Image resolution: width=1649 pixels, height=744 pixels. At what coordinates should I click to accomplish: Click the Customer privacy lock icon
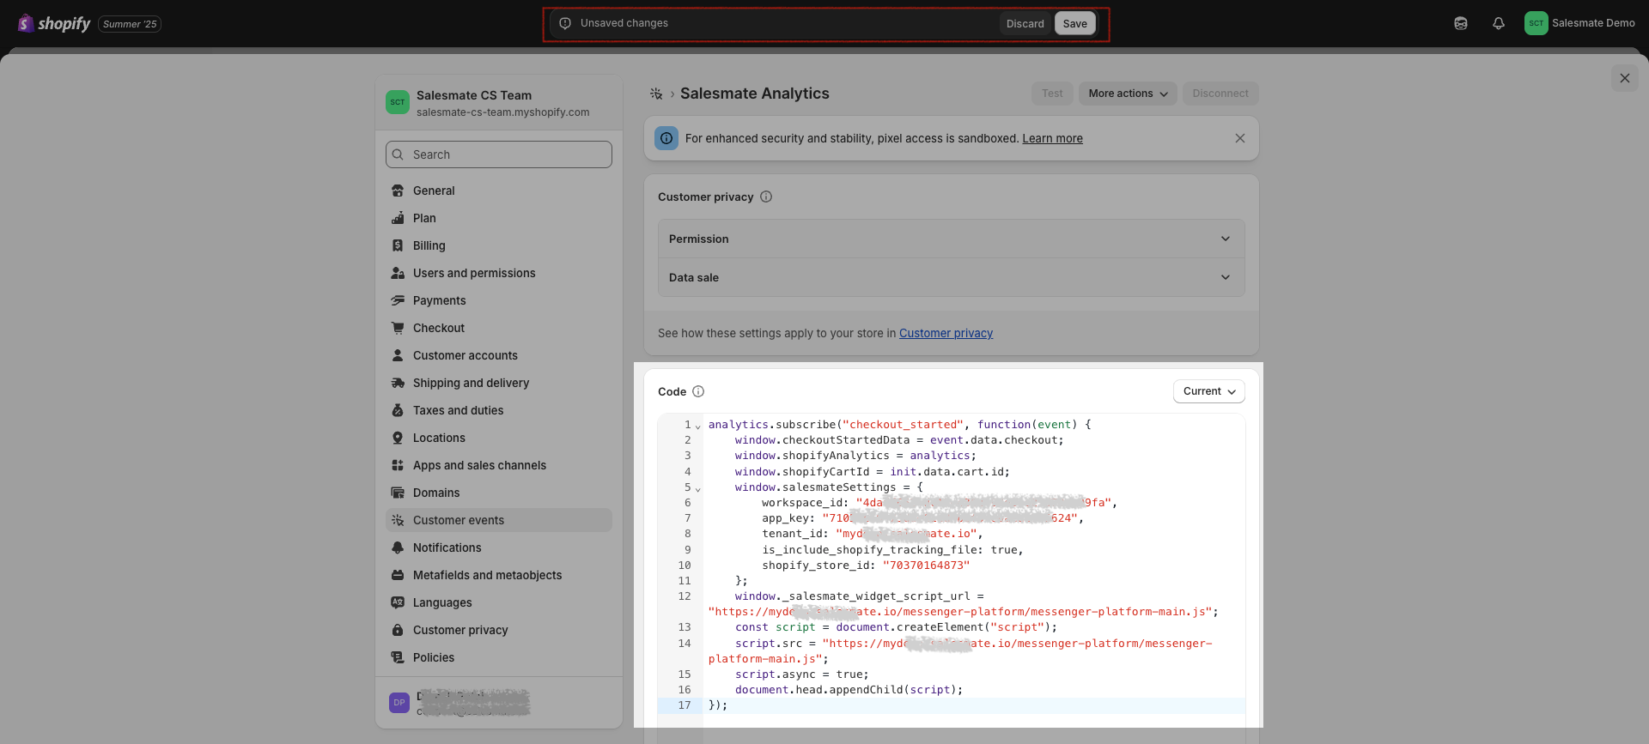(398, 630)
